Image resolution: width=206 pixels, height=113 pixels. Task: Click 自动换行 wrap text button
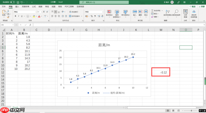point(74,12)
